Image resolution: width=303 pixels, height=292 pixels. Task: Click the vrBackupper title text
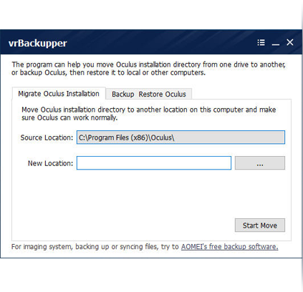point(38,43)
